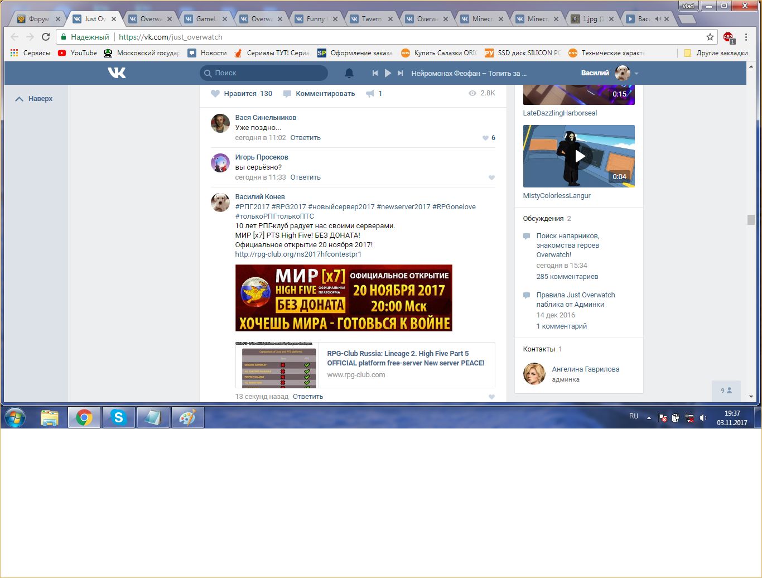
Task: Click the #РПГ2017 hashtag
Action: (x=252, y=207)
